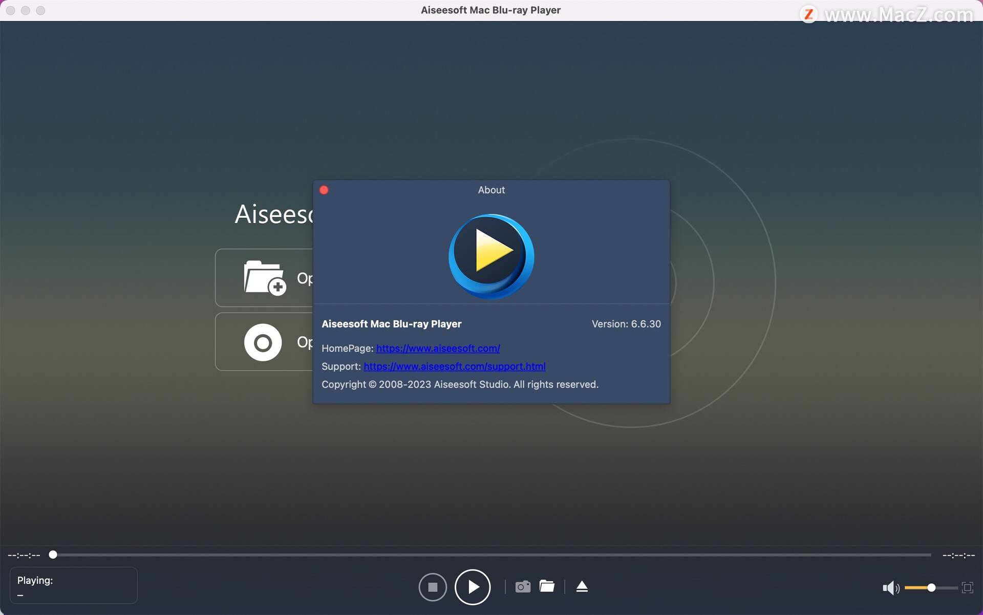Open the aiseesoft.com support.html link
This screenshot has height=615, width=983.
tap(455, 366)
